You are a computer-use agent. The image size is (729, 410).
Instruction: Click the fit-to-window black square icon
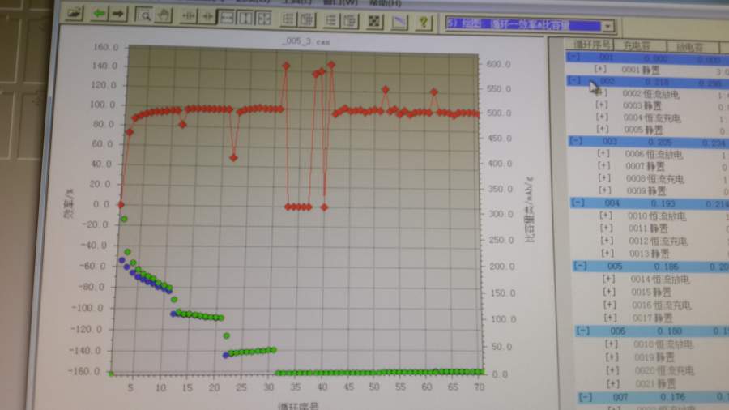375,21
